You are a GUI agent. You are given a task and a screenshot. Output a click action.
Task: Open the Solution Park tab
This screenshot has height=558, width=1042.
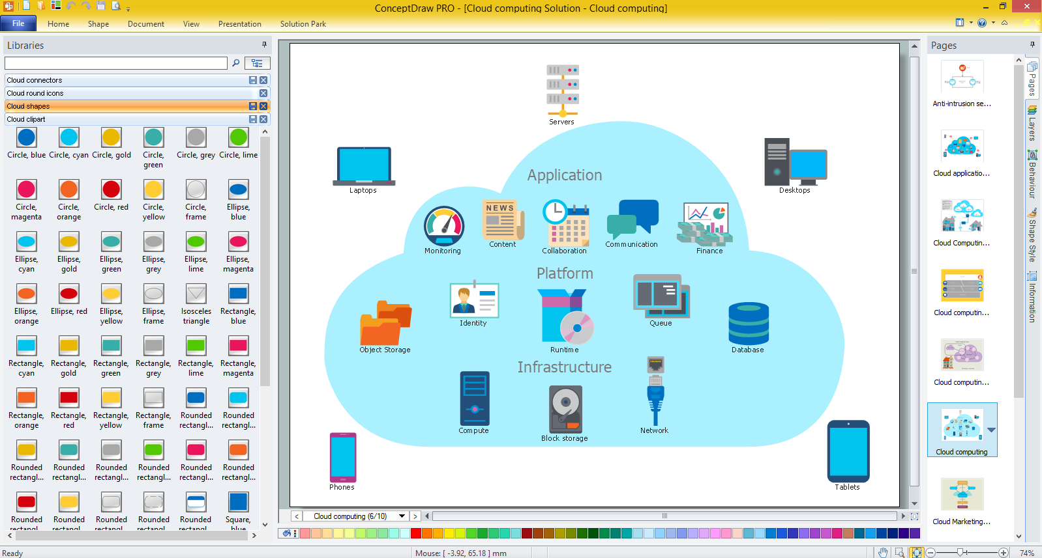pyautogui.click(x=303, y=24)
